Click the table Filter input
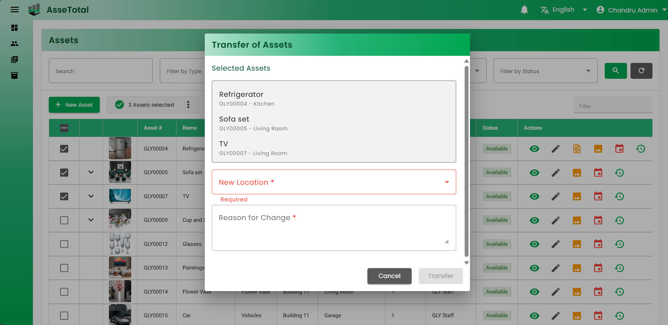This screenshot has height=325, width=668. pyautogui.click(x=613, y=105)
